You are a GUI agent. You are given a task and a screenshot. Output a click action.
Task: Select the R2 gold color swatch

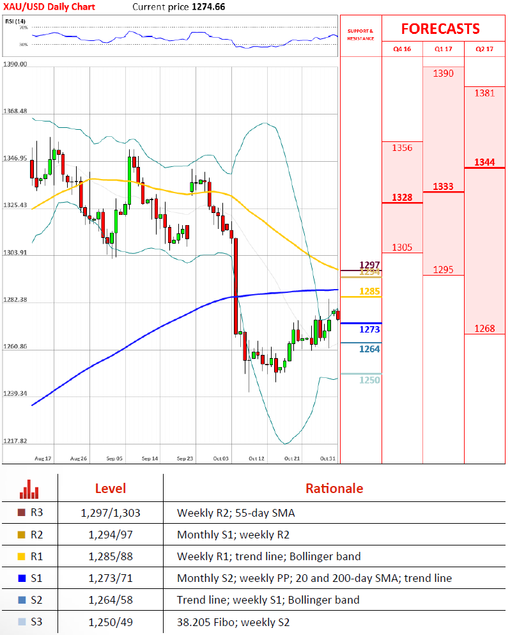pyautogui.click(x=22, y=535)
